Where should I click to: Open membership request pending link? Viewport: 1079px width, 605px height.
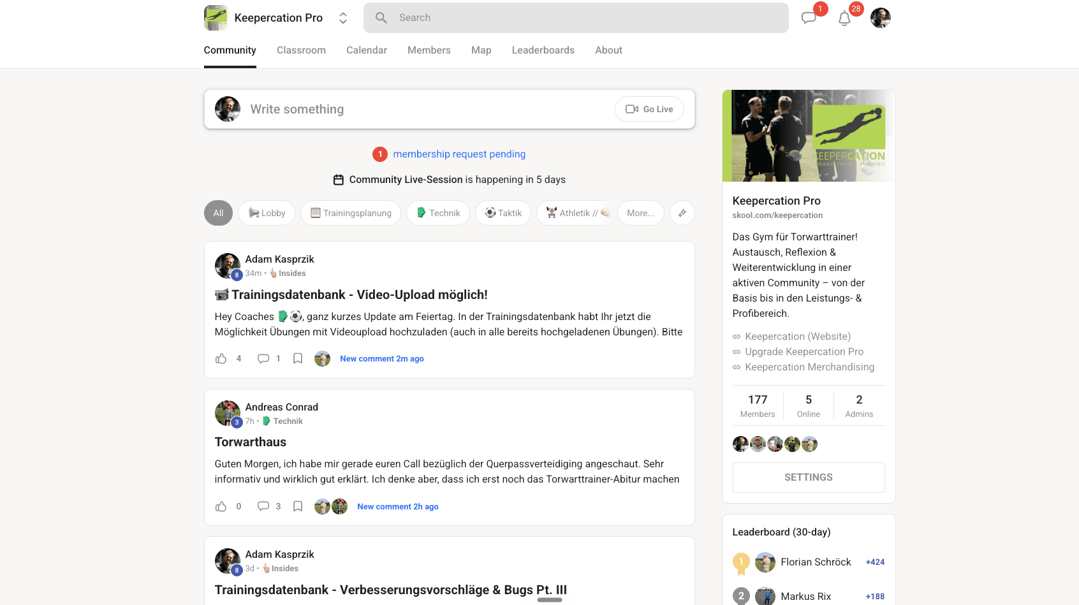459,154
